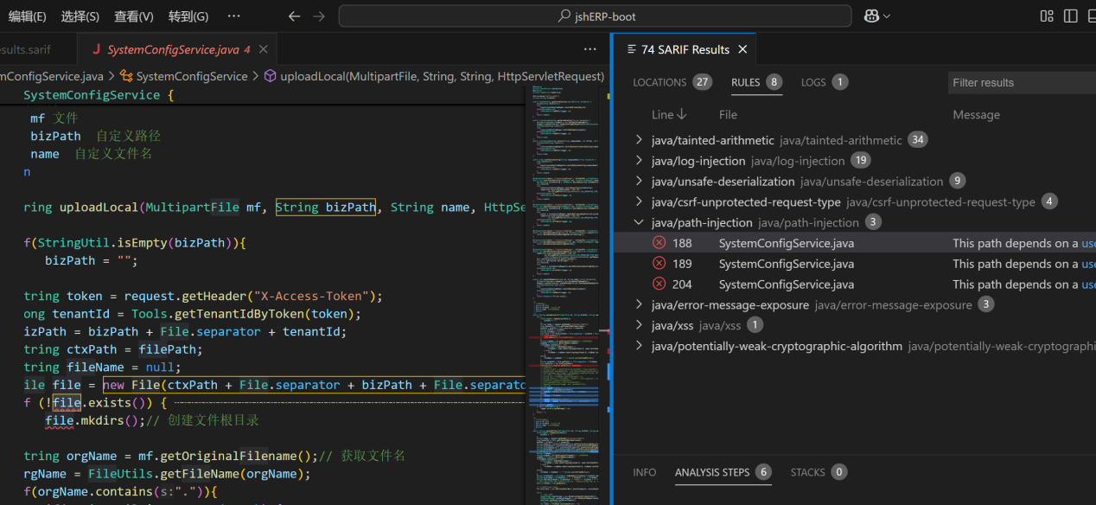The image size is (1096, 505).
Task: Open the editor more actions ellipsis
Action: pyautogui.click(x=589, y=49)
